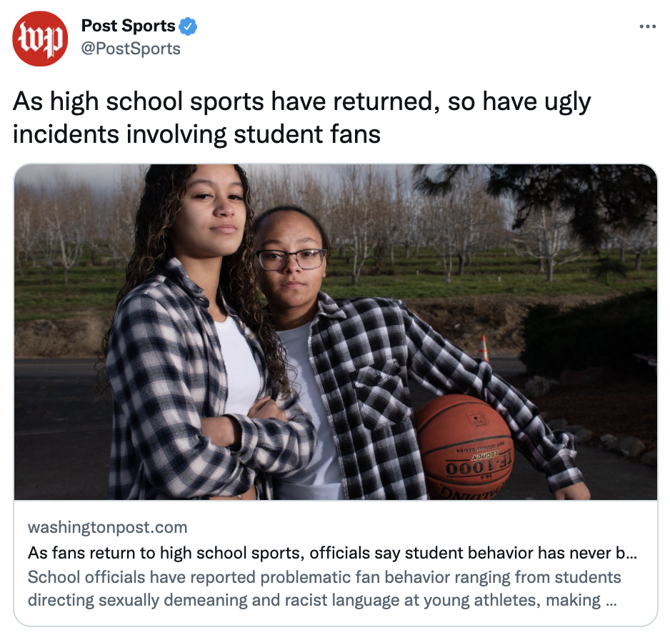Open the three-dot More options menu
The height and width of the screenshot is (640, 670).
[x=647, y=26]
